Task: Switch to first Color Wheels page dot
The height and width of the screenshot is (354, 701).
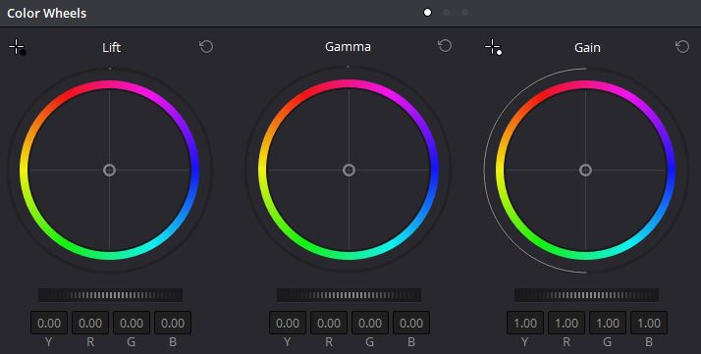Action: pyautogui.click(x=427, y=13)
